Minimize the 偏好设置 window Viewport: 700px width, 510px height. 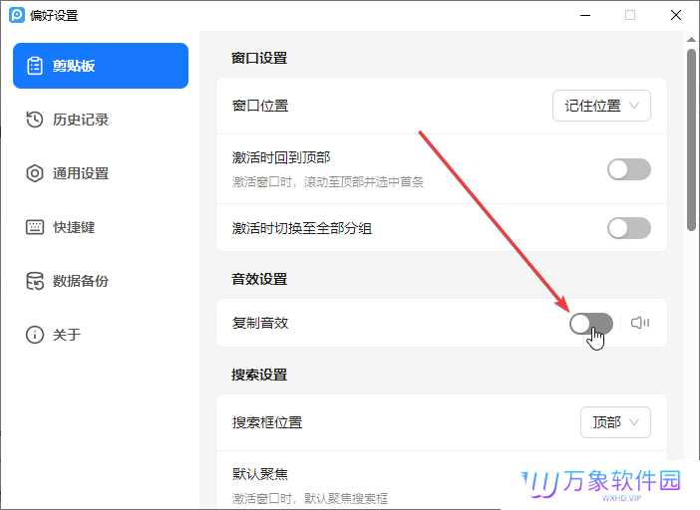(x=585, y=15)
